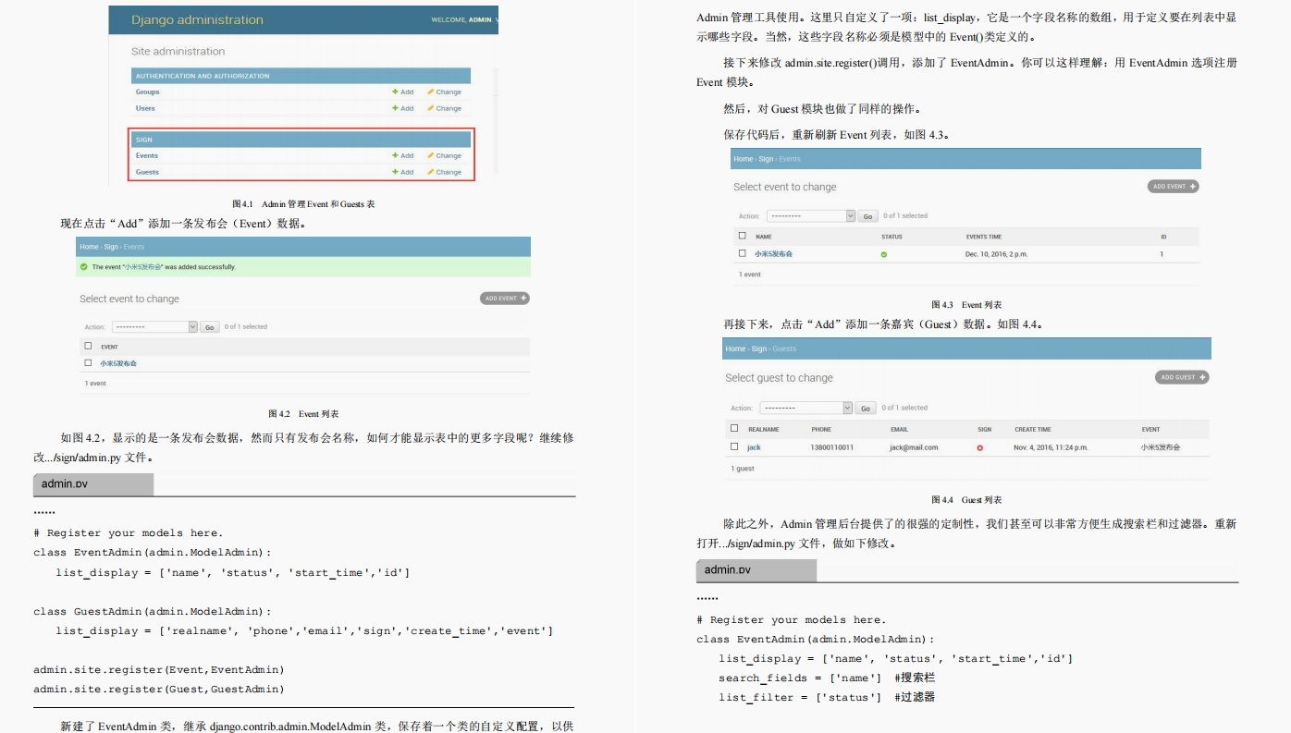Sort by the REALNAME column header
1291x733 pixels.
coord(764,430)
